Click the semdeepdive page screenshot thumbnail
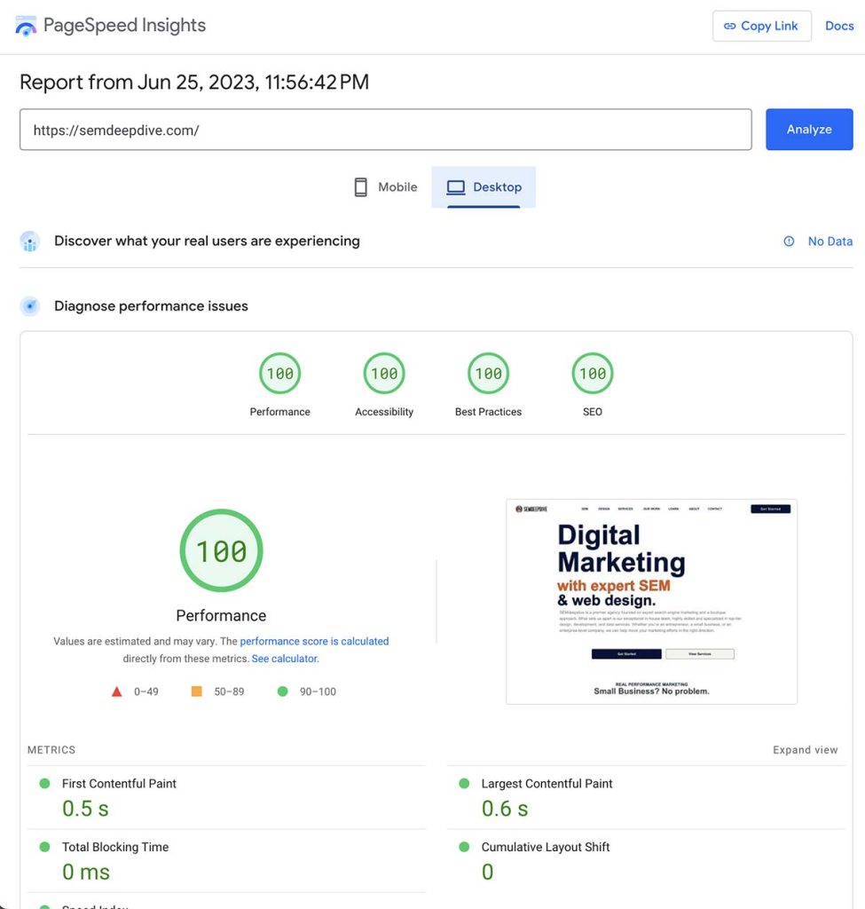Image resolution: width=865 pixels, height=909 pixels. (x=651, y=601)
